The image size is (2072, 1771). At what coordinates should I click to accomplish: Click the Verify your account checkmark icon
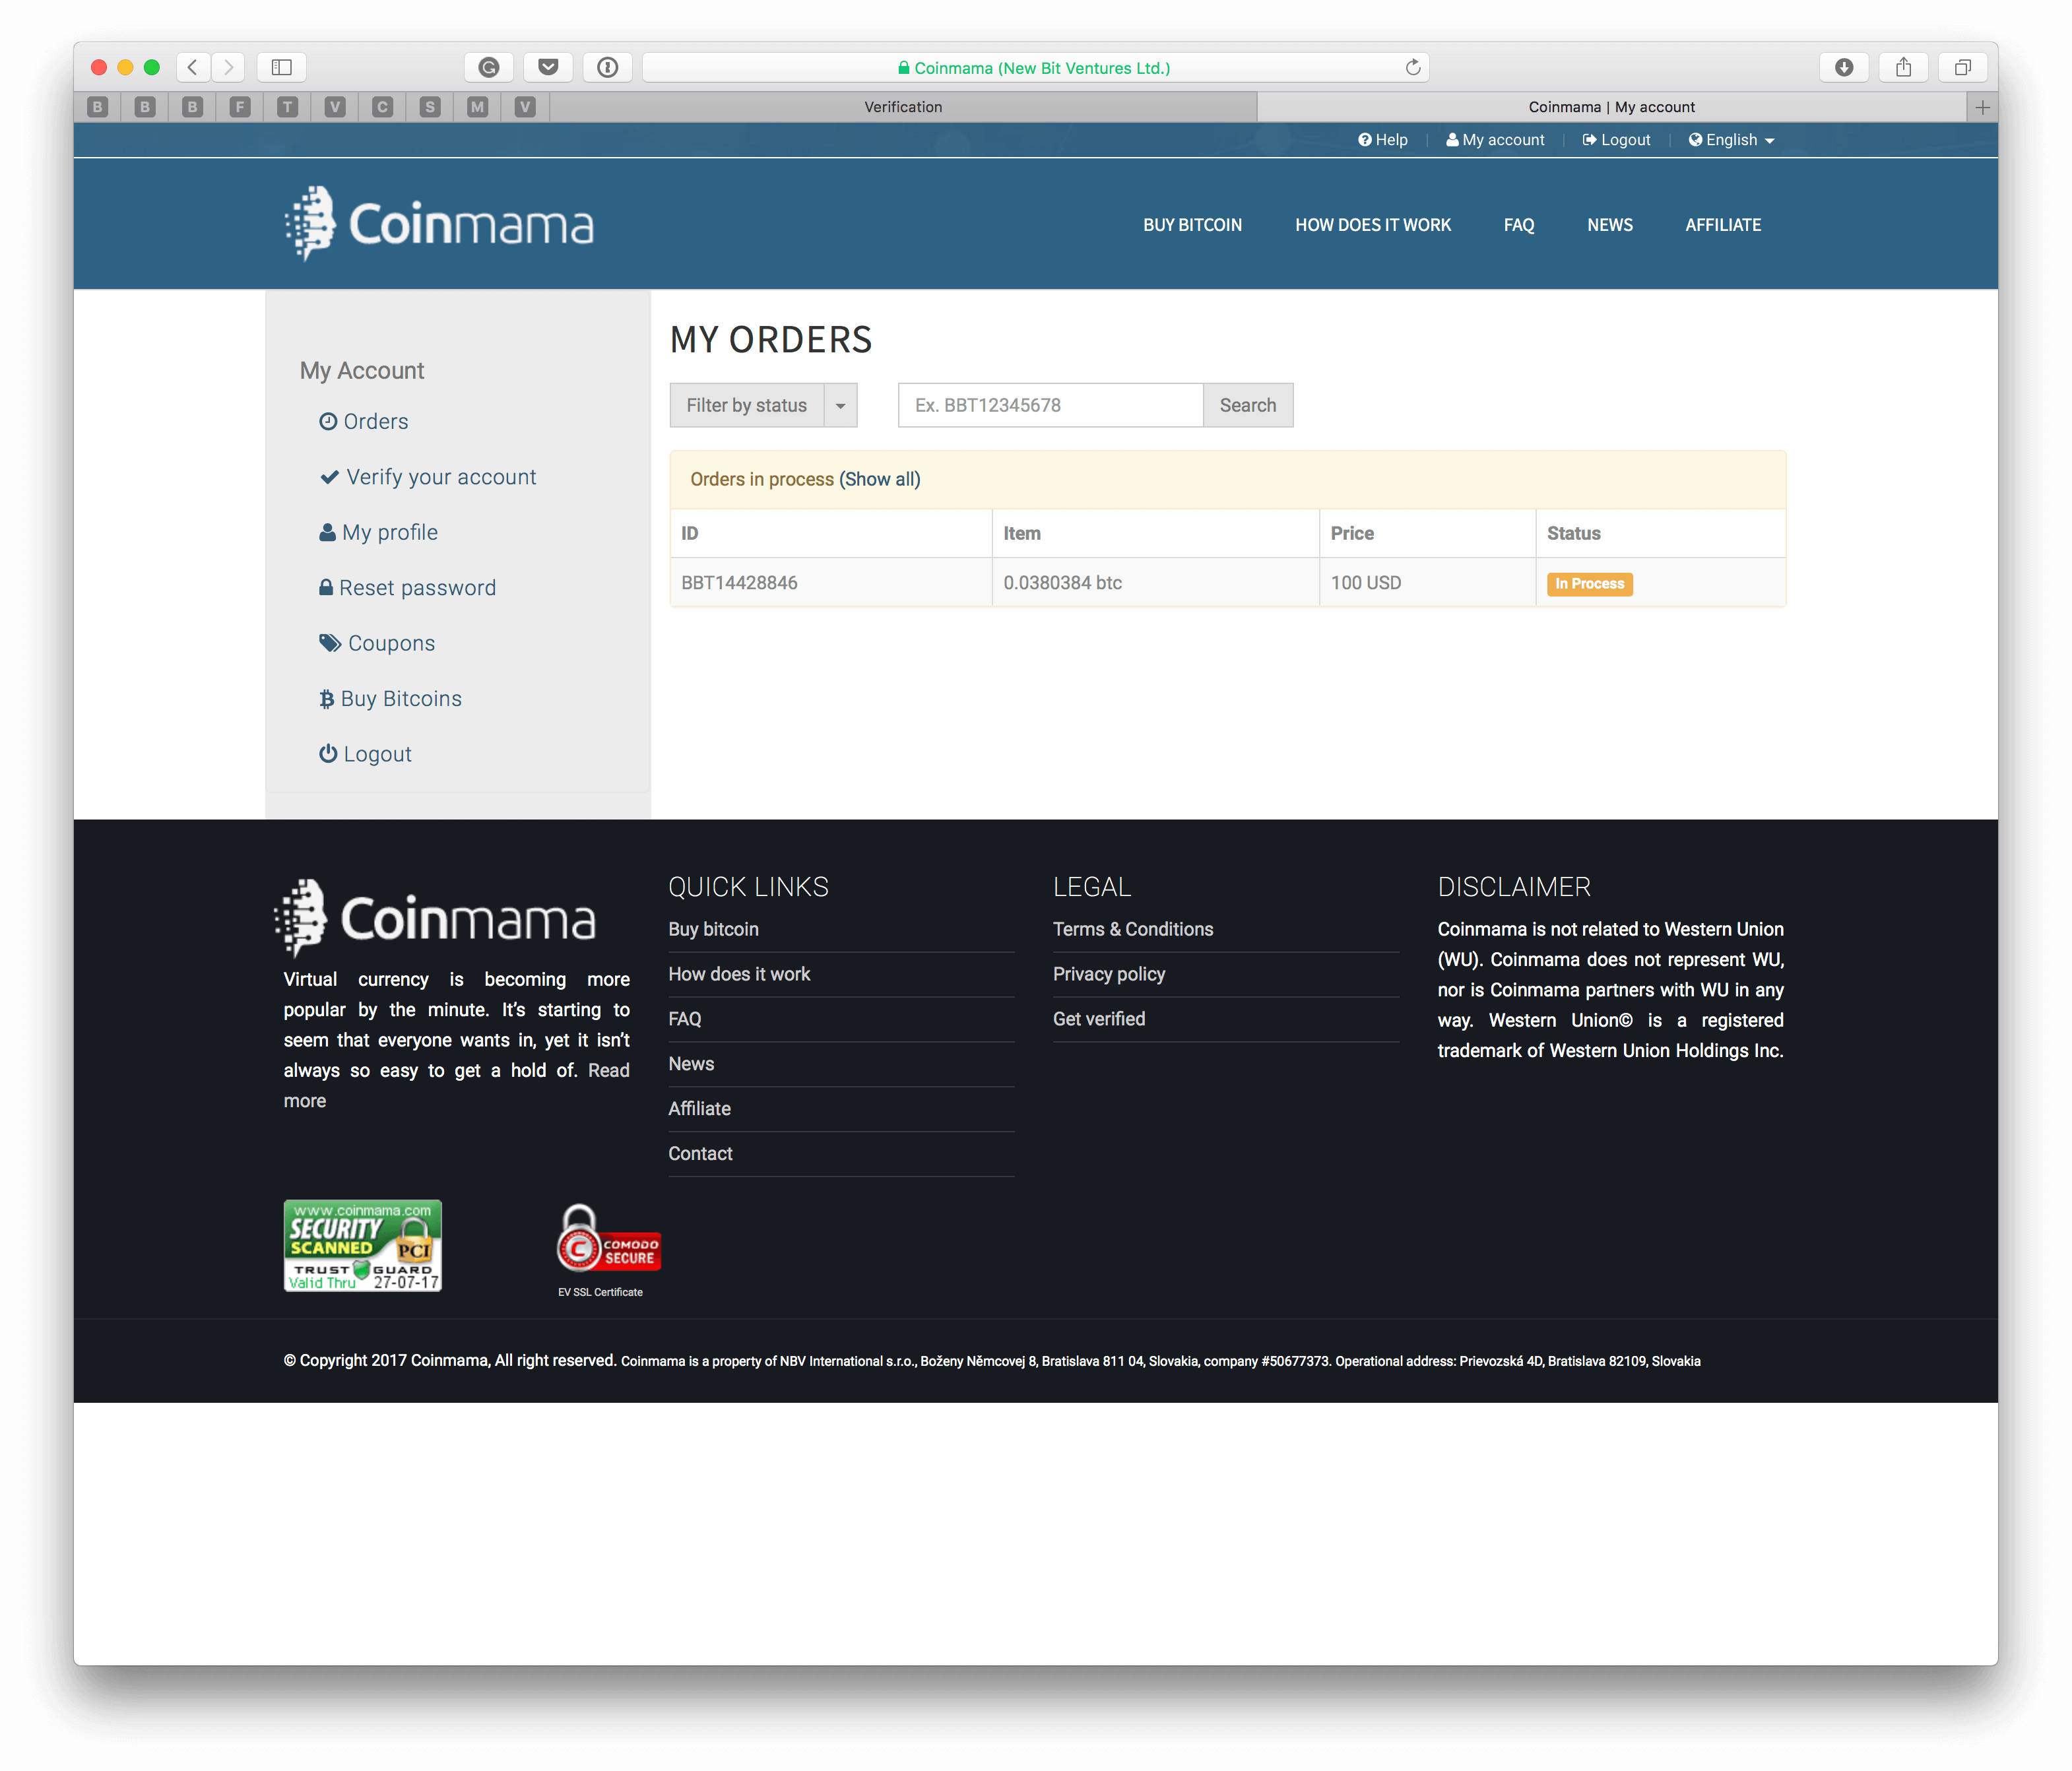point(327,476)
